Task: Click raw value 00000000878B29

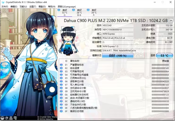Action: 160,91
